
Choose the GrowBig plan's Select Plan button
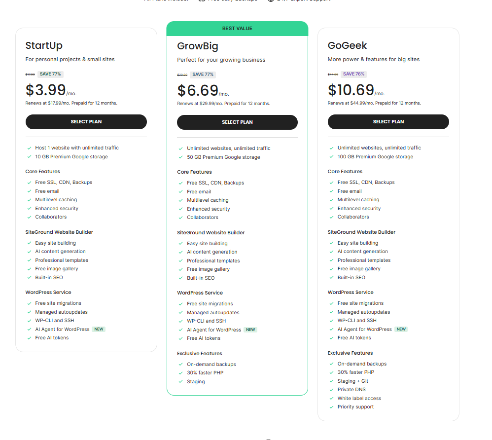(x=237, y=122)
